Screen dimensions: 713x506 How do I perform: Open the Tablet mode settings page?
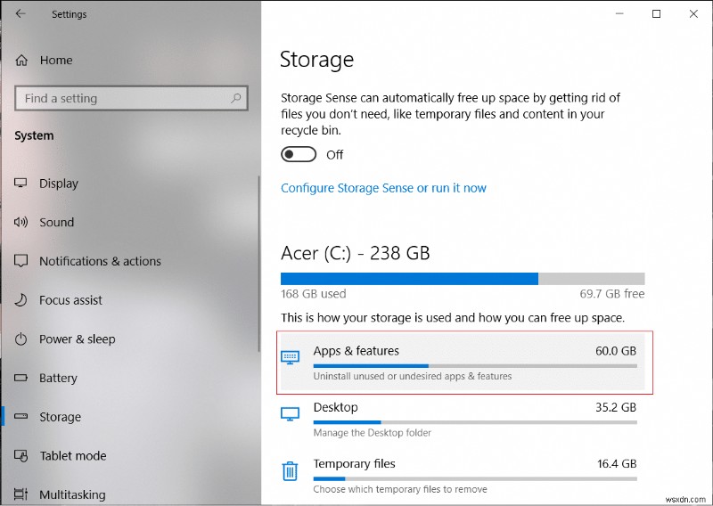pyautogui.click(x=73, y=455)
